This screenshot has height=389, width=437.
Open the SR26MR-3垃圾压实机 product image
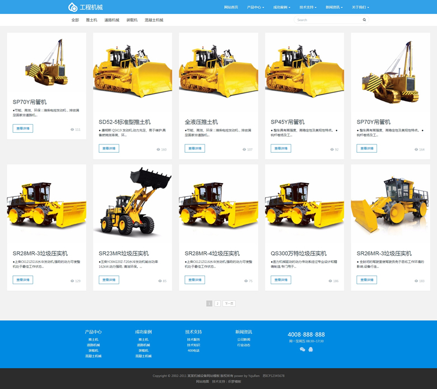(390, 204)
